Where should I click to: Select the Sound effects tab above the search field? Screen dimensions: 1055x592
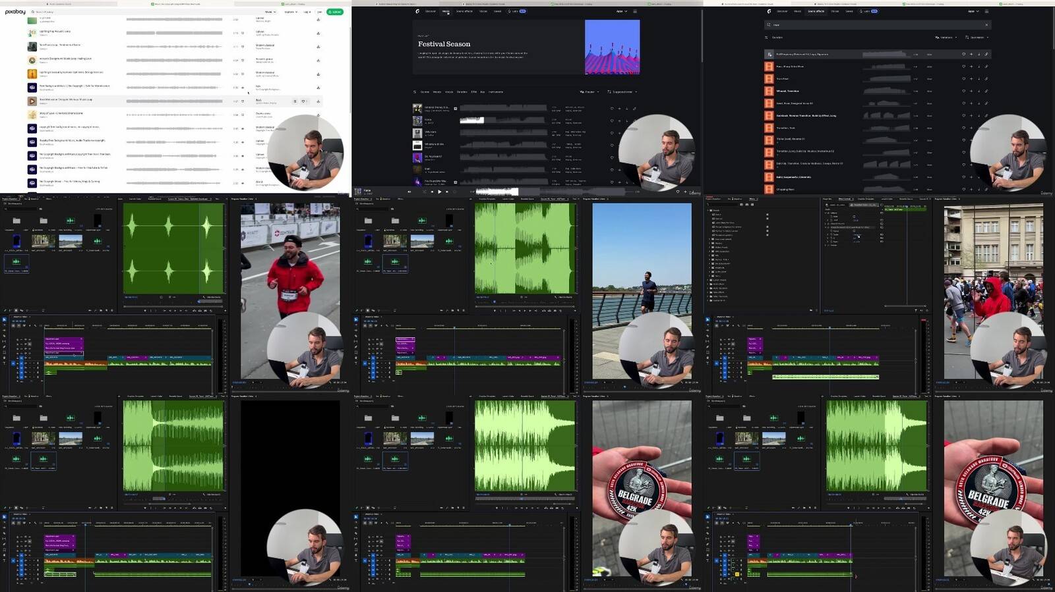(x=816, y=11)
